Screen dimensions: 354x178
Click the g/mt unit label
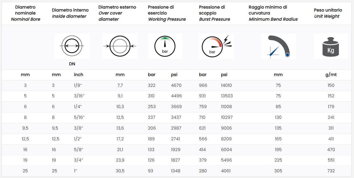point(331,75)
